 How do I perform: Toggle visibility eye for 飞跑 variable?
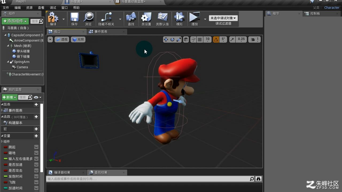[x=36, y=182]
